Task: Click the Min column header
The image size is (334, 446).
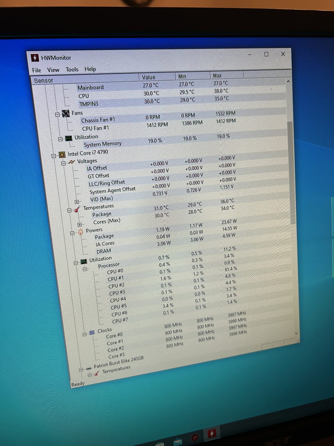Action: coord(193,76)
